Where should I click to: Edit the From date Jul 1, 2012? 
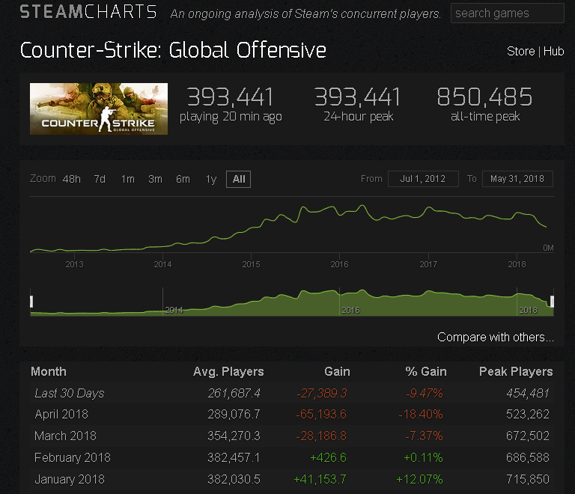(423, 179)
